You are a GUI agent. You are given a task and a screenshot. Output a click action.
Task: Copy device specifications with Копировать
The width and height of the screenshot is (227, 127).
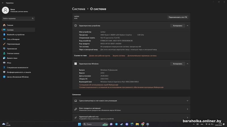(178, 26)
